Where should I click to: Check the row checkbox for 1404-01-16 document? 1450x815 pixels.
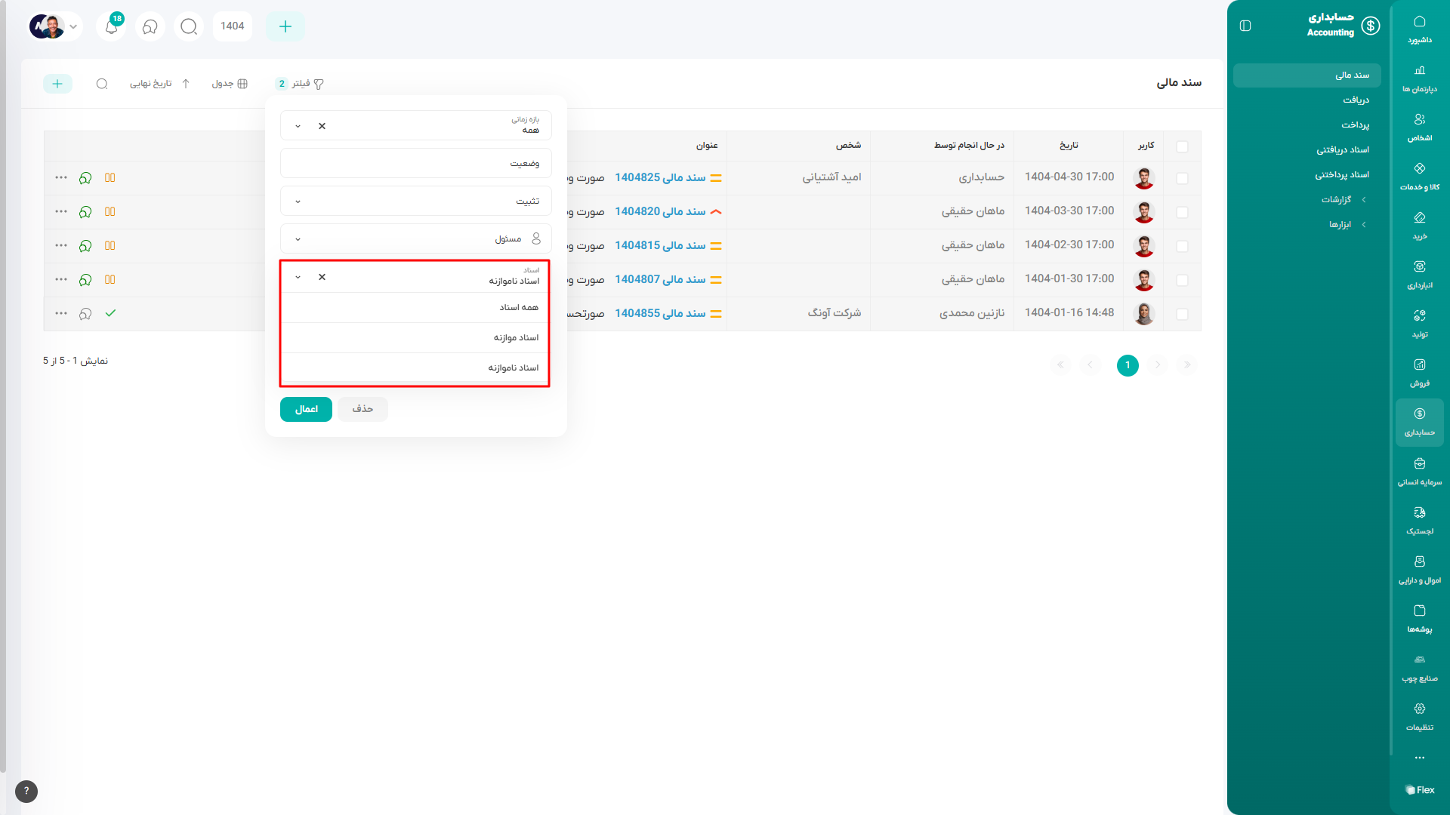(1182, 314)
